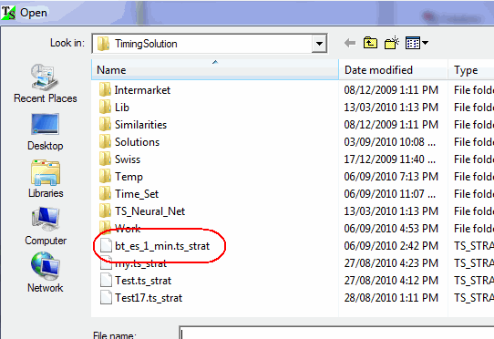Viewport: 494px width, 339px height.
Task: Click the Test.ts_strat file icon
Action: 106,281
